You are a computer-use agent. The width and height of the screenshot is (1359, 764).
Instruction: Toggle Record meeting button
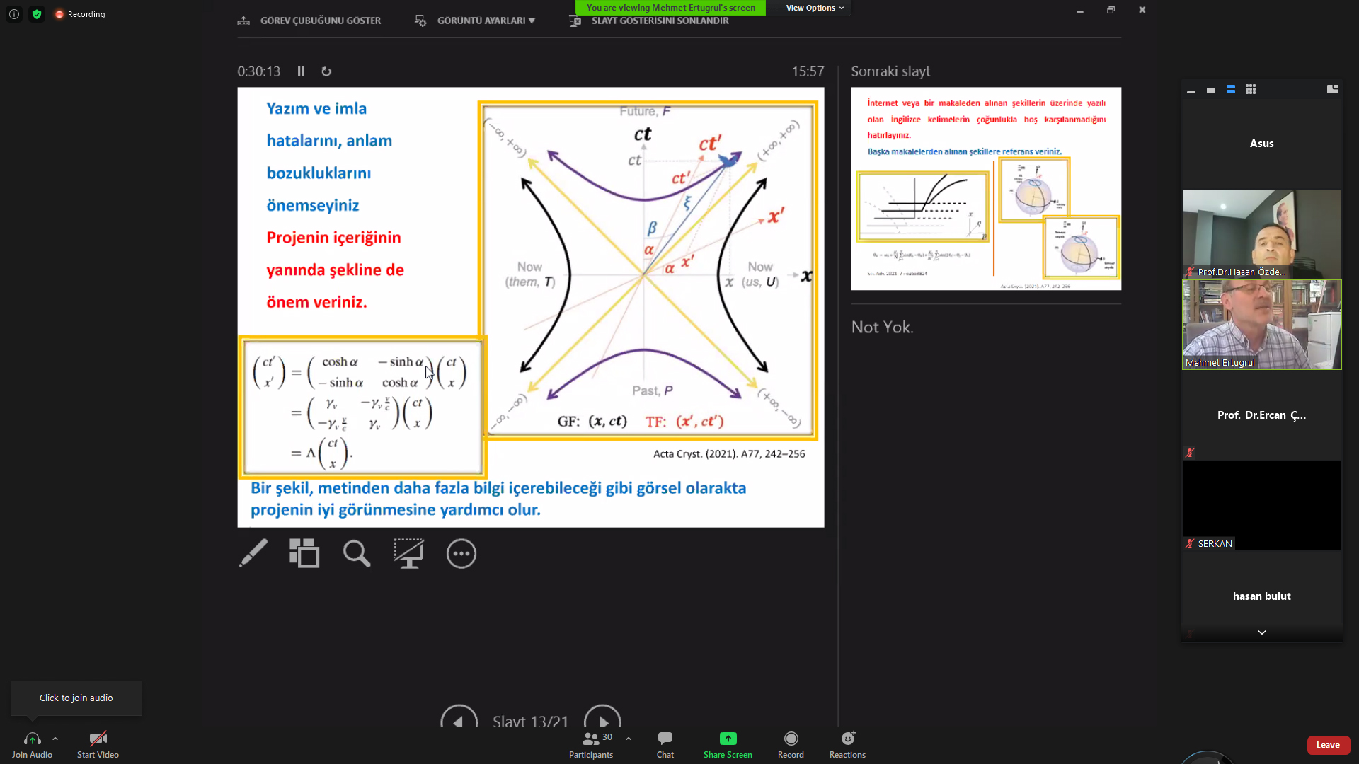coord(791,744)
